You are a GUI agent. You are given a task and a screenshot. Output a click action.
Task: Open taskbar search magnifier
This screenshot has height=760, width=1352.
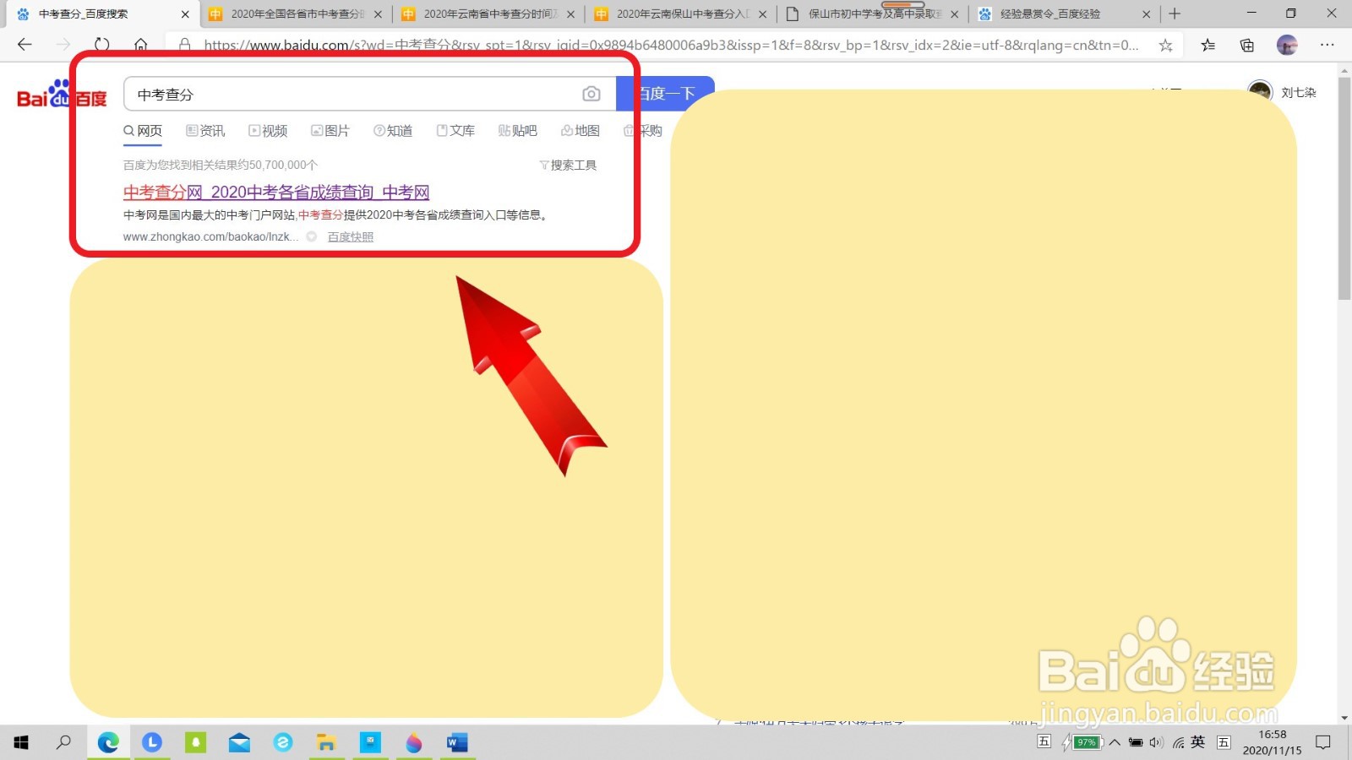[x=63, y=742]
